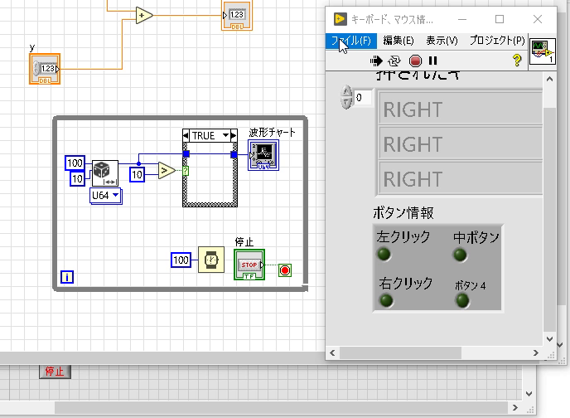Image resolution: width=570 pixels, height=418 pixels.
Task: Pause the running VI
Action: 432,61
